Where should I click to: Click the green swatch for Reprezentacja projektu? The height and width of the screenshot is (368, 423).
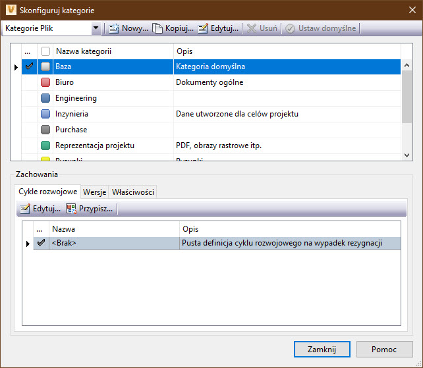(45, 145)
